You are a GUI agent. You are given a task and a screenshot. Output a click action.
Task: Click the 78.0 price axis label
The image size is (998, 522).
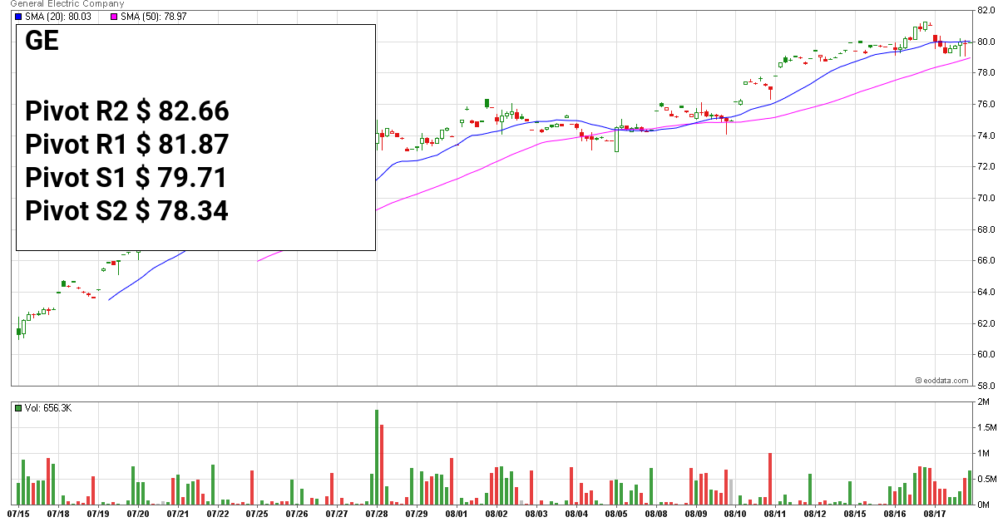coord(986,73)
